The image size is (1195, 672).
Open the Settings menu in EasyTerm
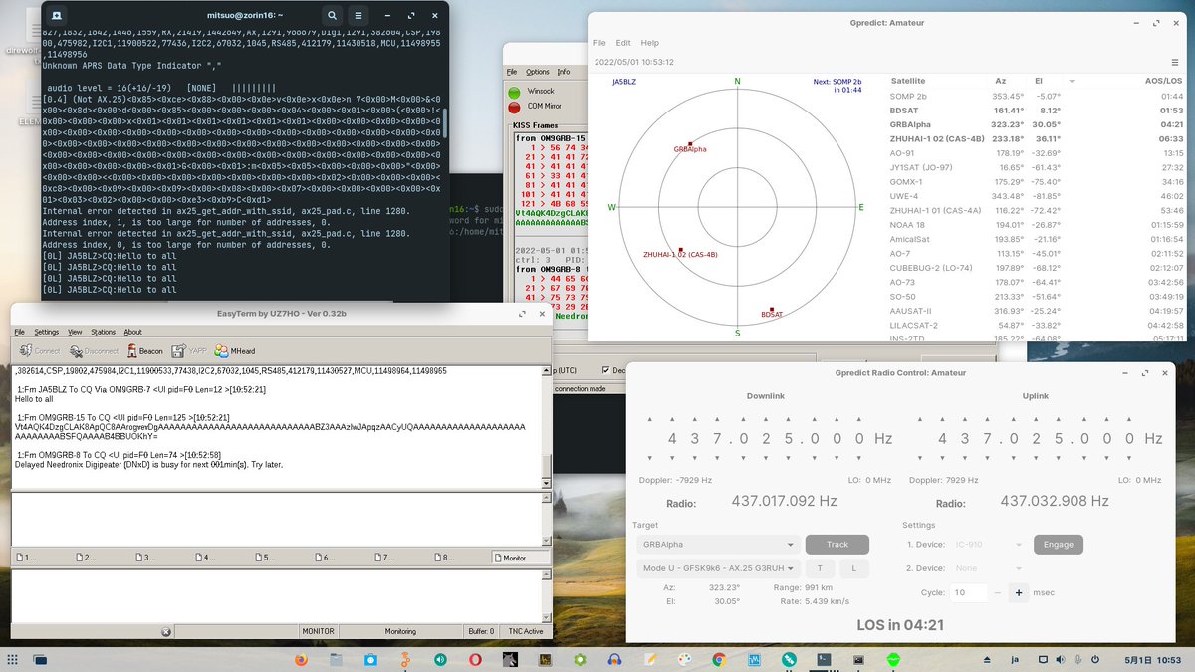[x=46, y=332]
